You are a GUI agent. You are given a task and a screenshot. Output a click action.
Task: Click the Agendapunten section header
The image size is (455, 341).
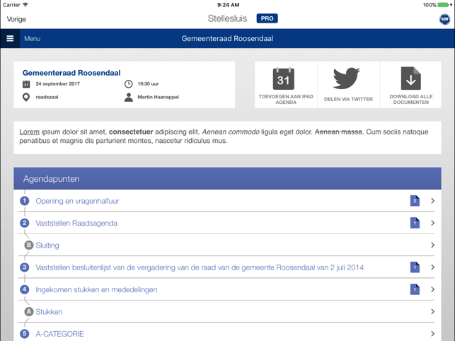pos(228,178)
